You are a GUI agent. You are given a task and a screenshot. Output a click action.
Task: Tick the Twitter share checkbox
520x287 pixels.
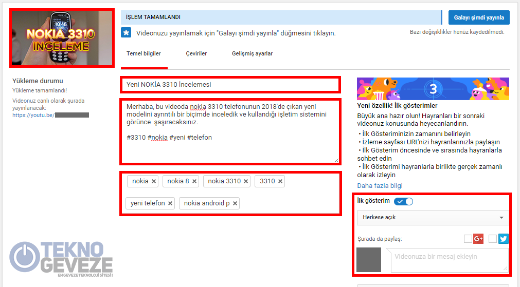493,239
